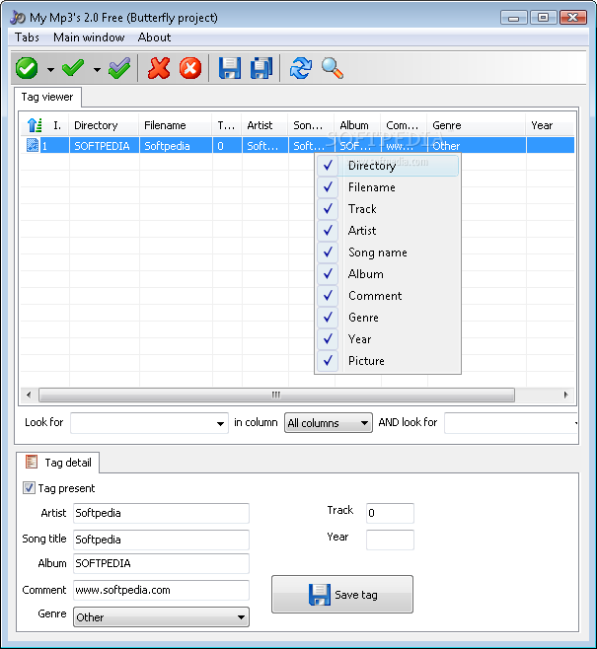Click the empty Year input field
Screen dimensions: 597x649
point(390,540)
